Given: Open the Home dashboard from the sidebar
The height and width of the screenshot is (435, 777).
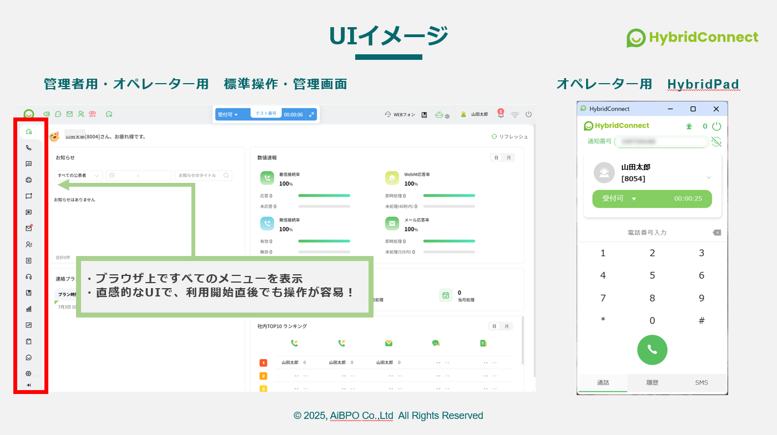Looking at the screenshot, I should click(28, 132).
